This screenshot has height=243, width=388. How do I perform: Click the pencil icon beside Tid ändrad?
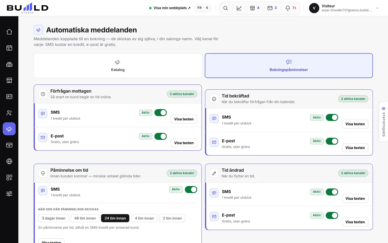[214, 173]
